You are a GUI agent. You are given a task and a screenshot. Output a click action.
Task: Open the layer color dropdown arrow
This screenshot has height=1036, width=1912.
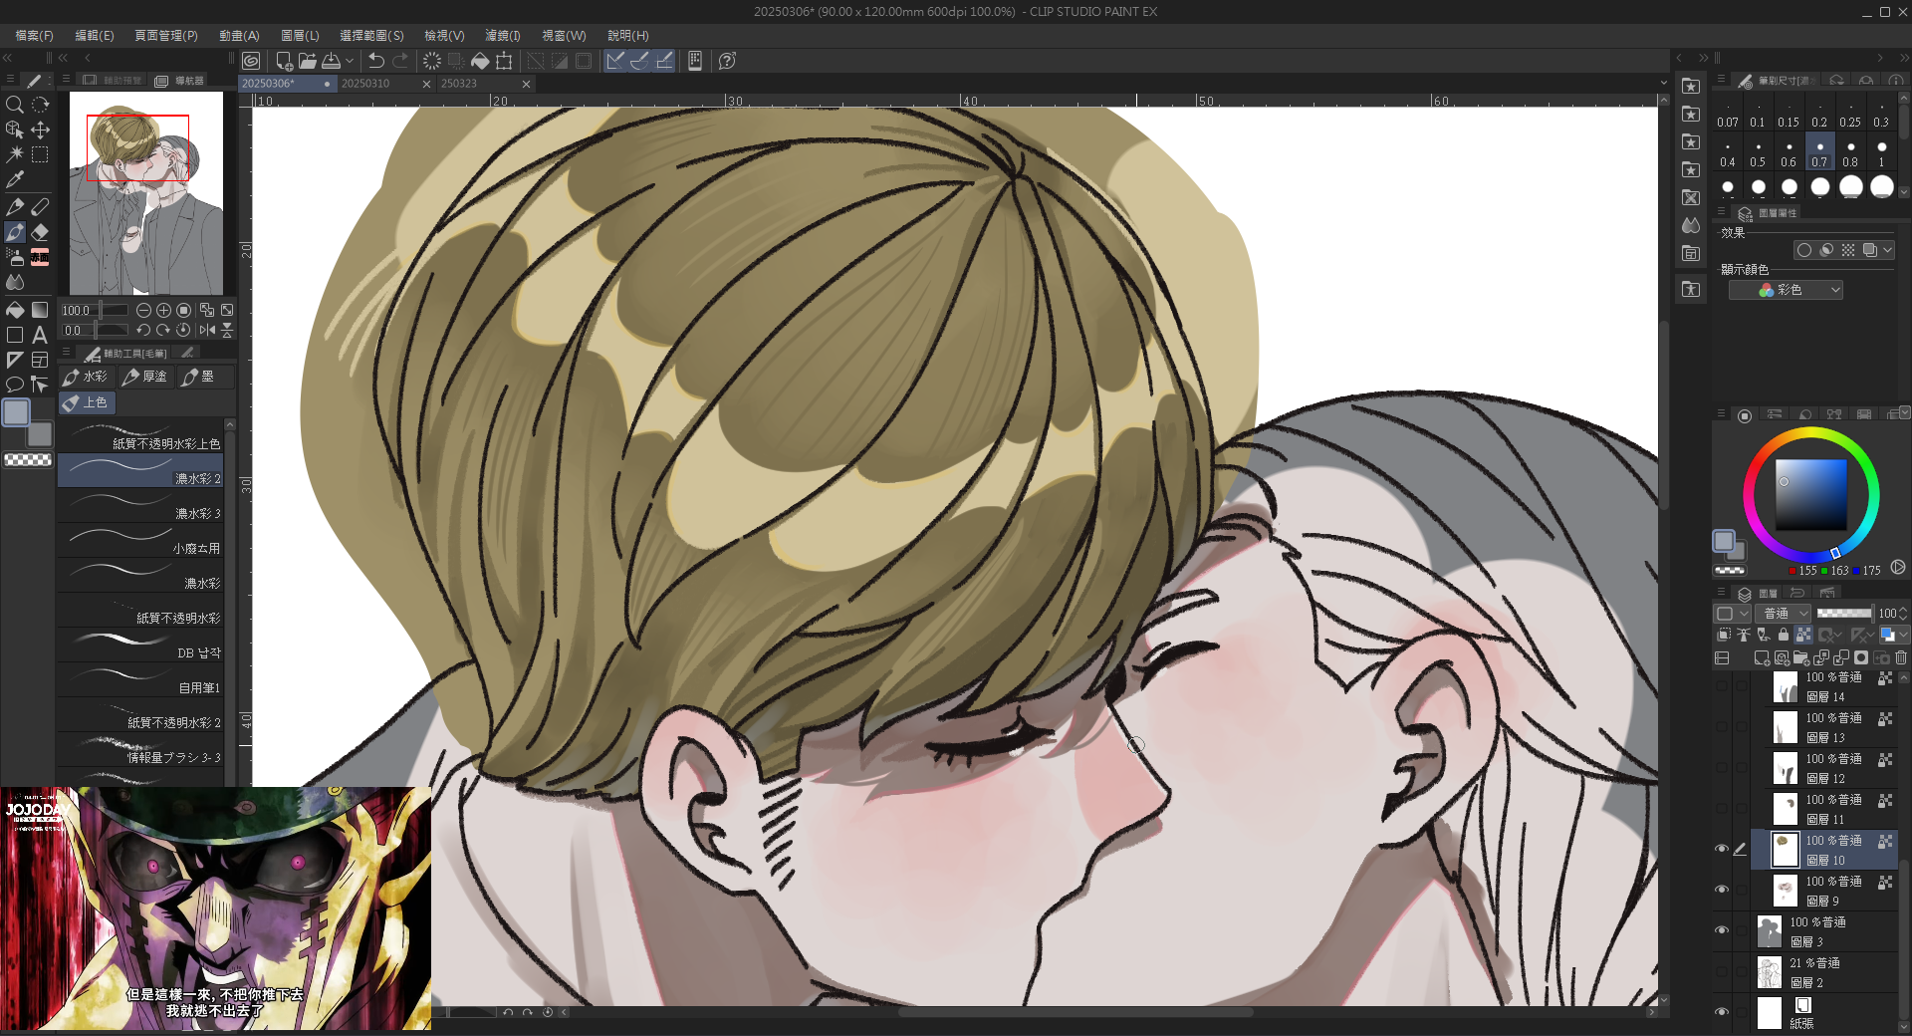(x=1903, y=635)
